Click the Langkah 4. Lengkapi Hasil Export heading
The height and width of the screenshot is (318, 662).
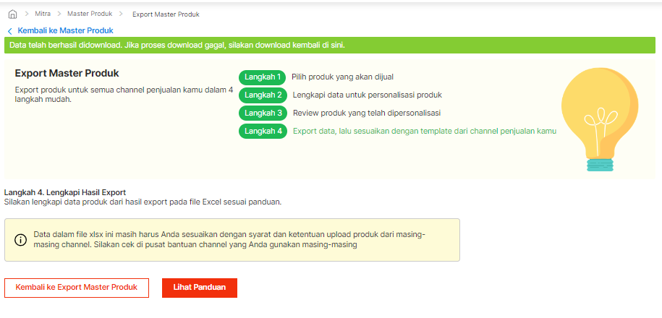[65, 192]
